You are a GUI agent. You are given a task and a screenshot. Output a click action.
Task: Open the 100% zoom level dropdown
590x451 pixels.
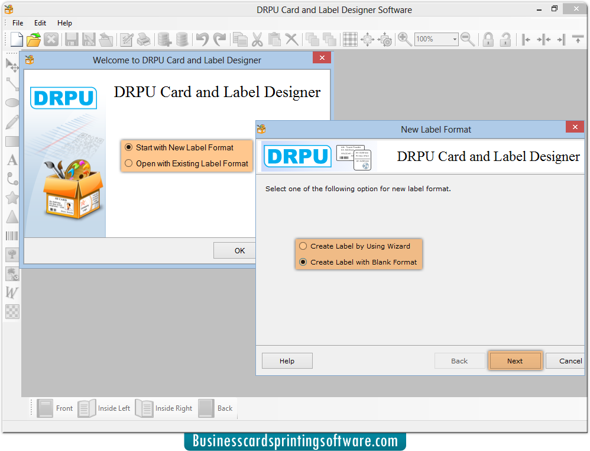click(455, 39)
